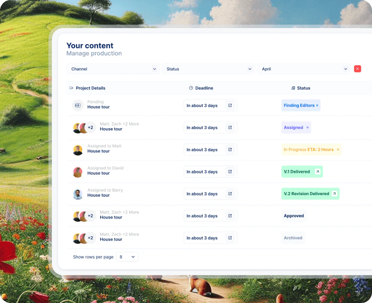
Task: Open deadline link icon in Assigned to Matt row
Action: [x=230, y=150]
